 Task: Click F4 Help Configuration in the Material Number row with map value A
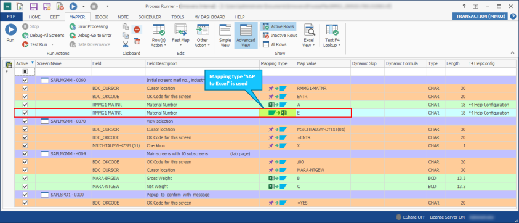(x=488, y=105)
